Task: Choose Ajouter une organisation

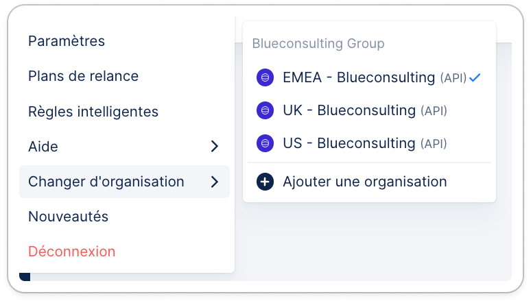Action: pos(369,182)
